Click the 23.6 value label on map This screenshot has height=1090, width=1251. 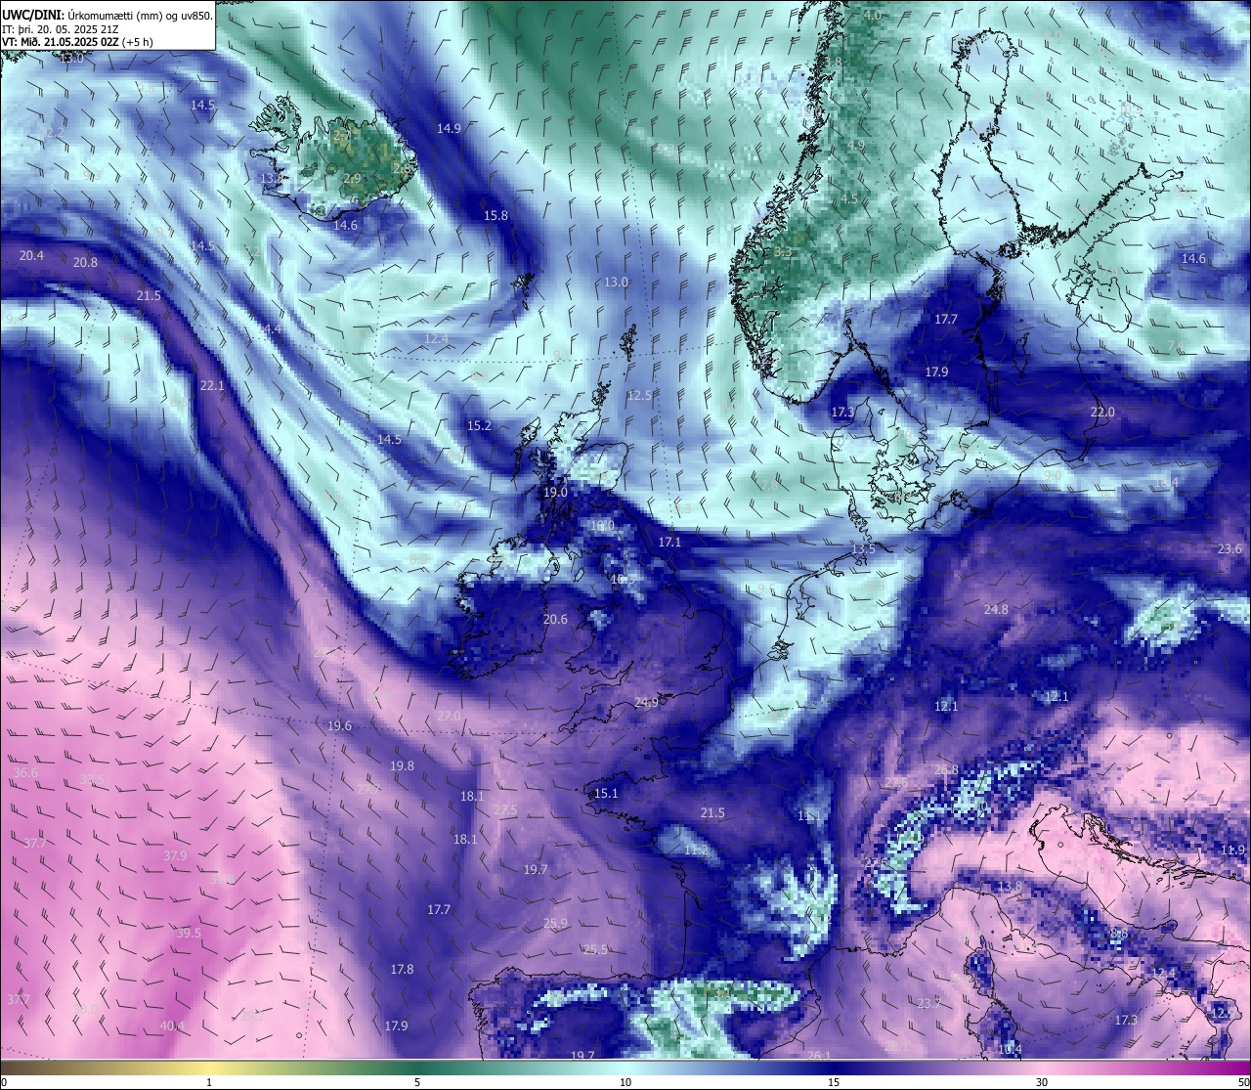click(x=1229, y=548)
